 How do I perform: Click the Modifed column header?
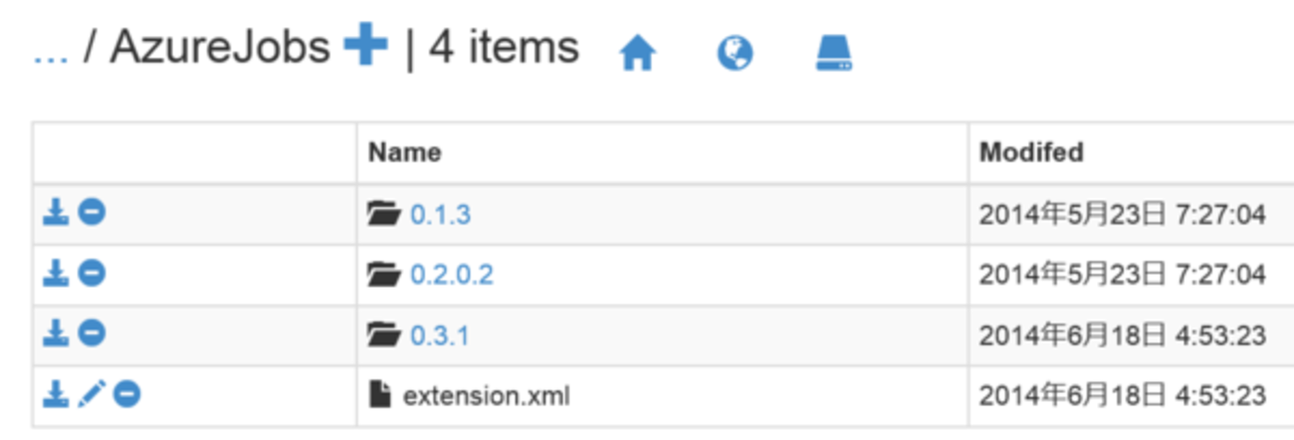pyautogui.click(x=1031, y=152)
